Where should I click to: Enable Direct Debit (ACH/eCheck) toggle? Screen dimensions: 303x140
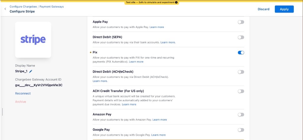tap(241, 72)
